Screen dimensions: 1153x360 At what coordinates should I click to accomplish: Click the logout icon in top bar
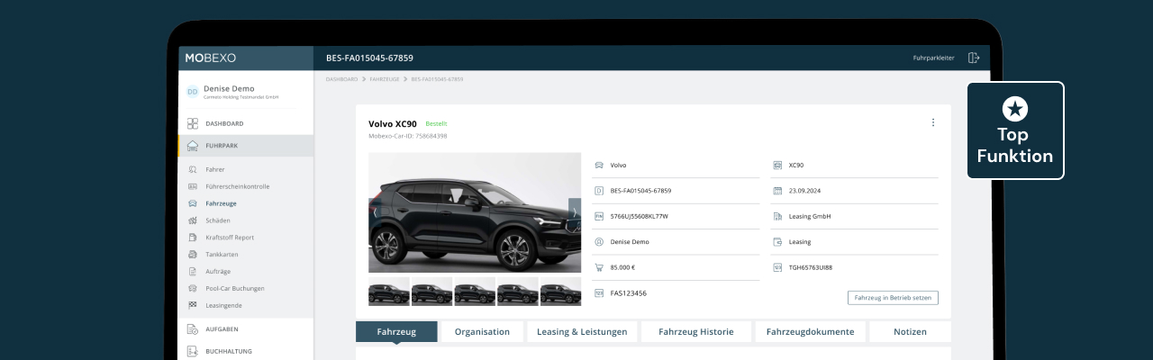974,58
